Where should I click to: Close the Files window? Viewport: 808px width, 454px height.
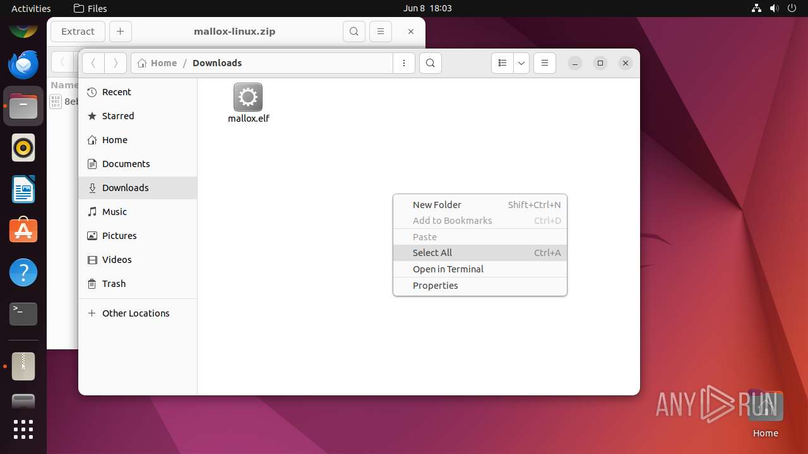click(x=626, y=63)
